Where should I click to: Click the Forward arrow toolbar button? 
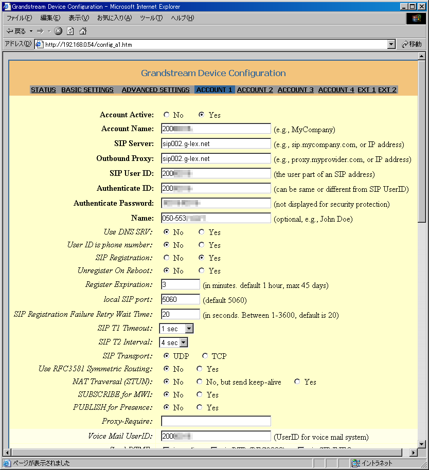point(40,31)
